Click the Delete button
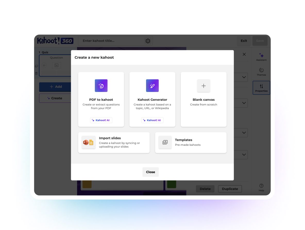Screen dimensions: 305x230 point(205,189)
